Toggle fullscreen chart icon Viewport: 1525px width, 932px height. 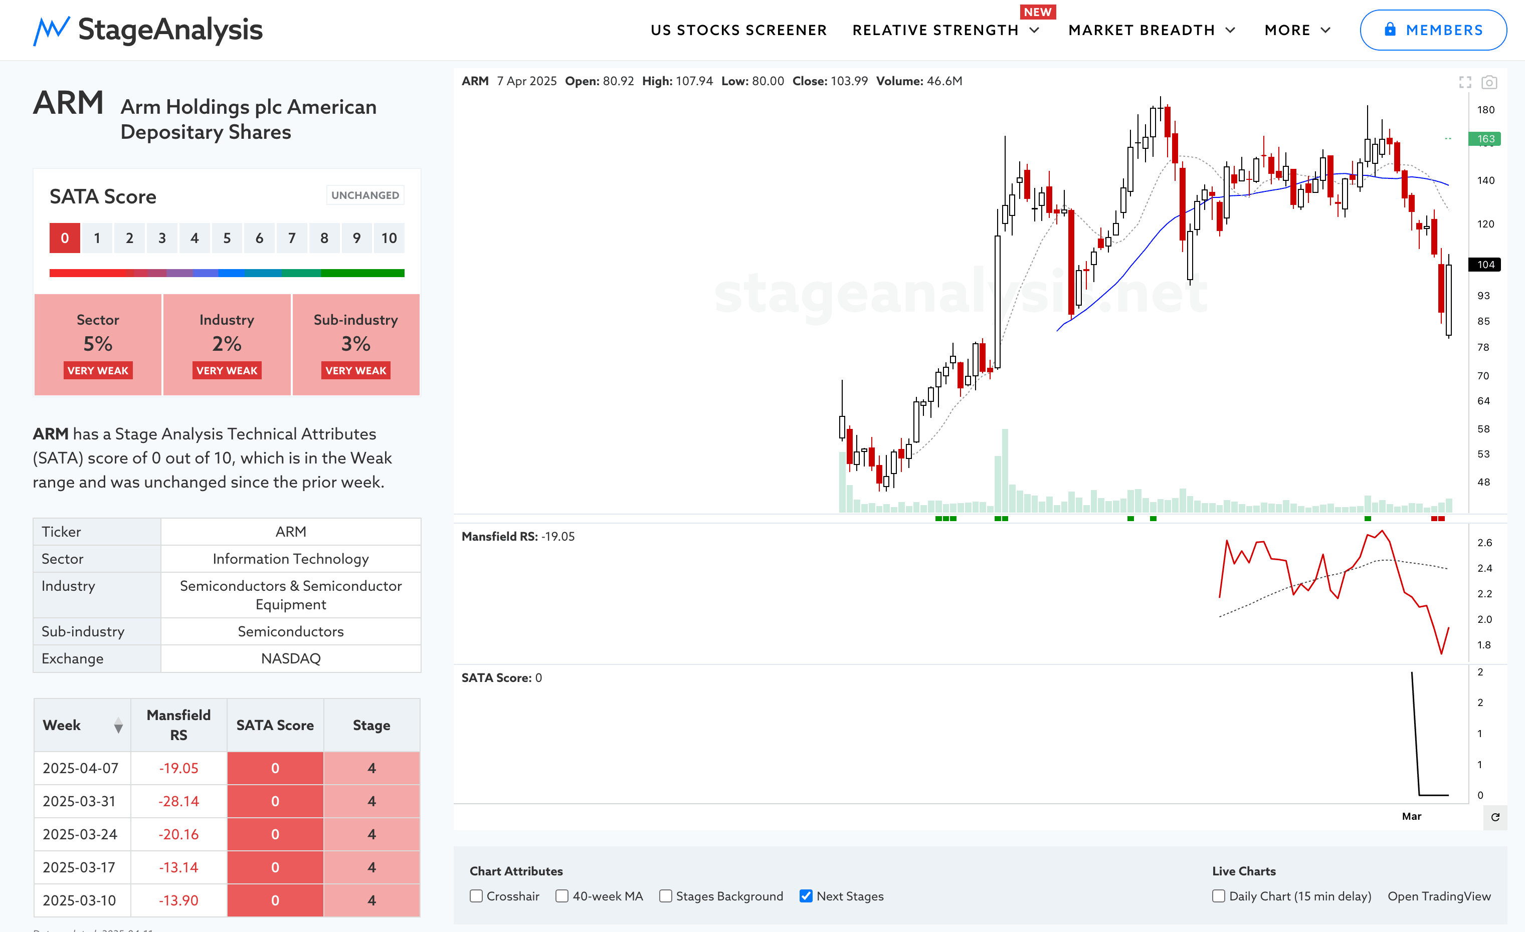[1465, 82]
